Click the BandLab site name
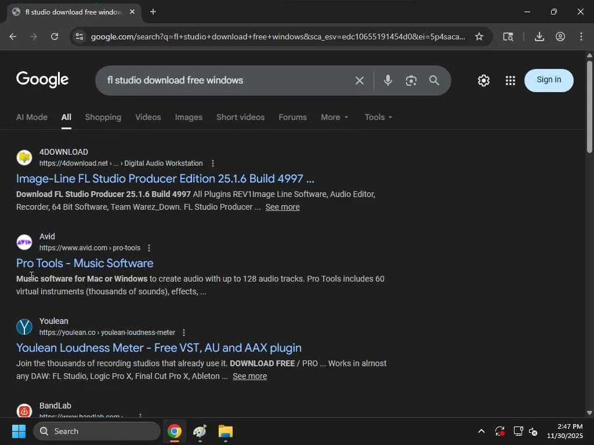594x445 pixels. click(x=55, y=406)
